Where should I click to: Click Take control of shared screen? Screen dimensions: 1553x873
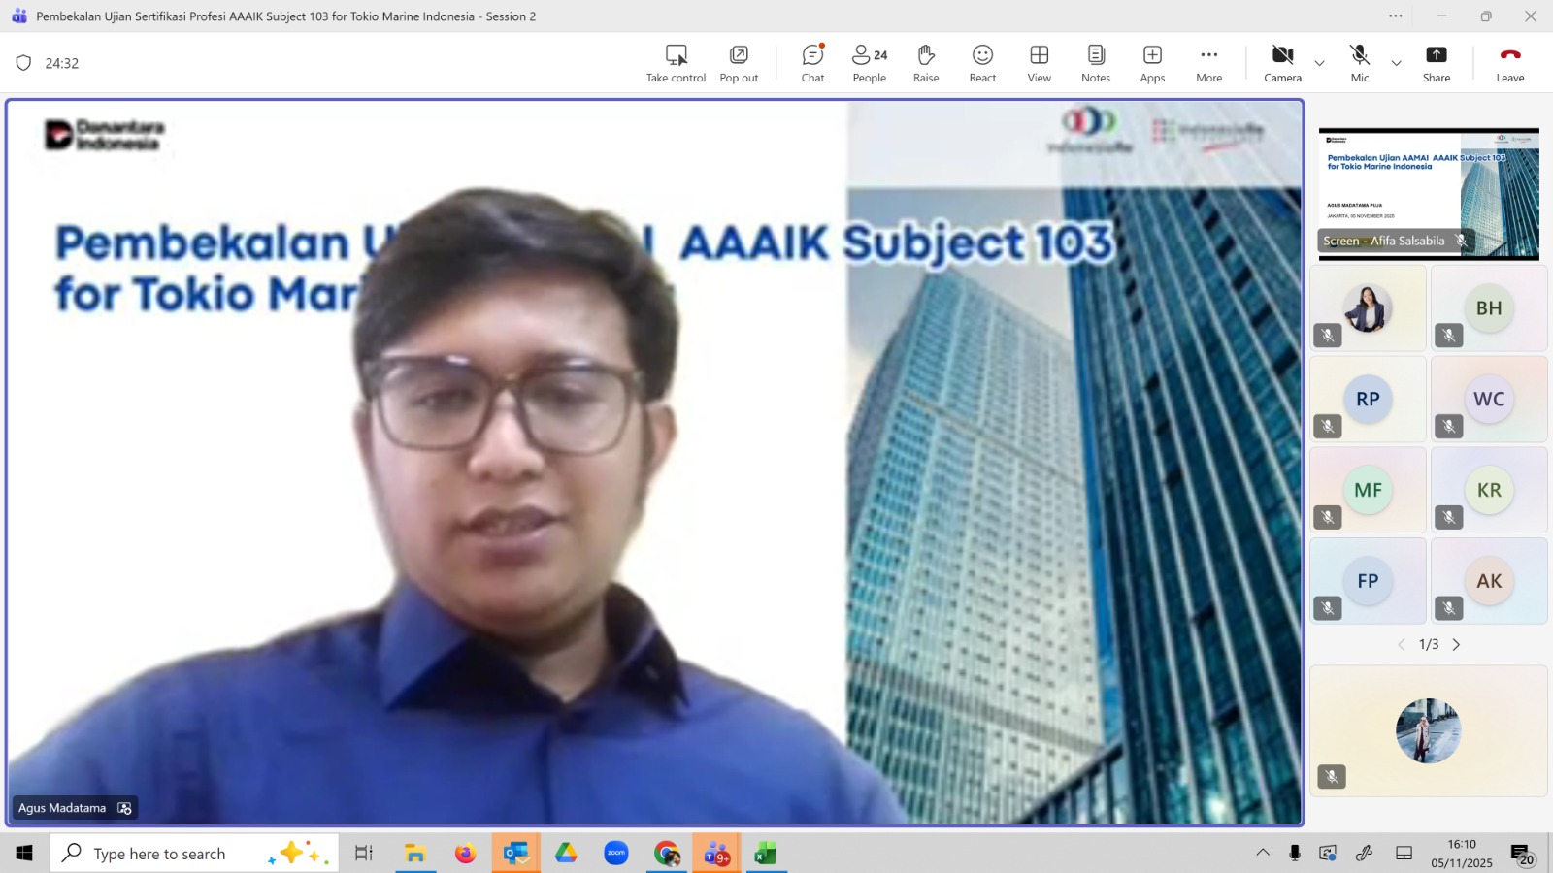coord(676,63)
